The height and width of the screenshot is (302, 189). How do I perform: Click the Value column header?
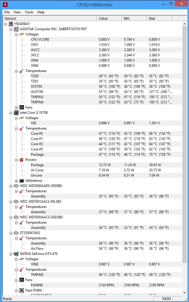click(109, 19)
